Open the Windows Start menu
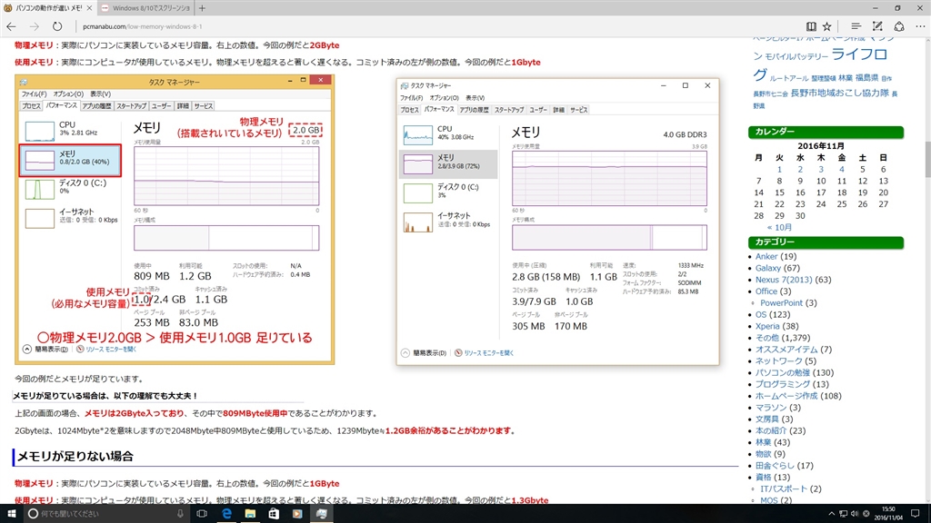This screenshot has width=931, height=523. click(x=11, y=514)
